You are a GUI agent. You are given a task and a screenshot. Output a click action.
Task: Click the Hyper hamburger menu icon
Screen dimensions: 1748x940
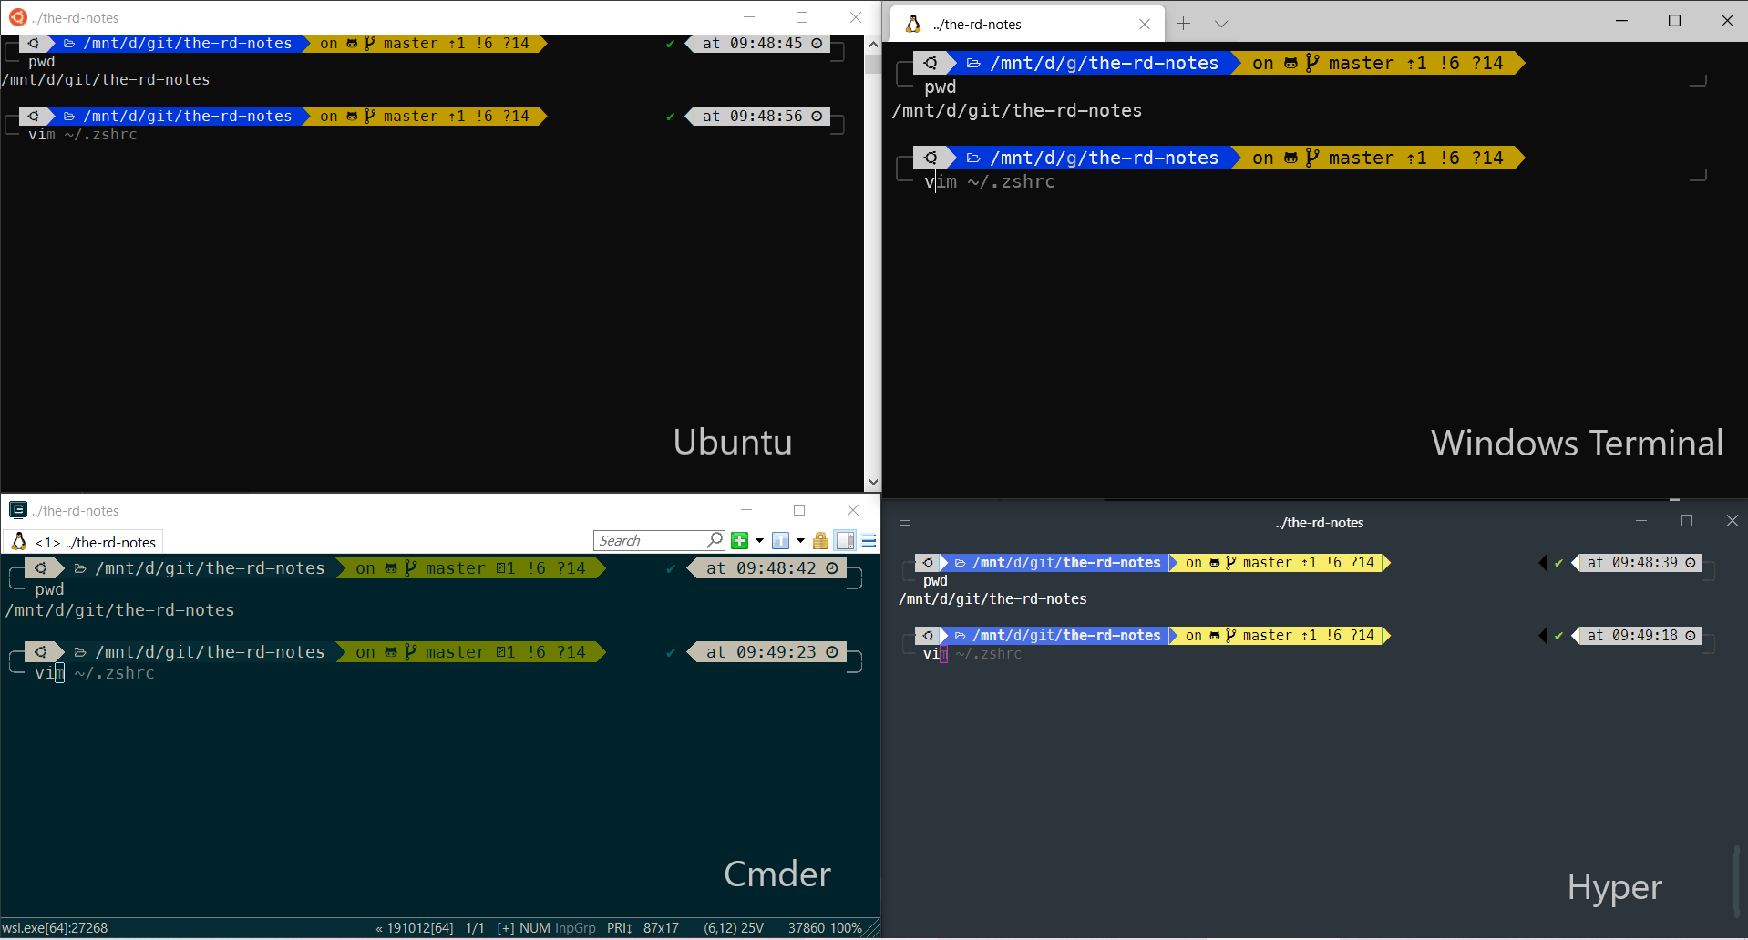tap(904, 520)
